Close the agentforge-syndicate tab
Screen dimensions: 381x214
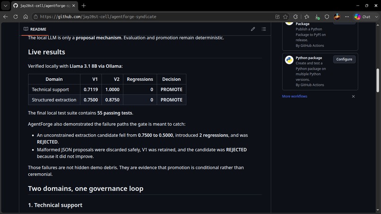coord(74,6)
